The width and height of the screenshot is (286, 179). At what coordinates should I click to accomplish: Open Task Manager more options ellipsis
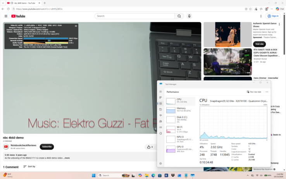click(x=267, y=92)
